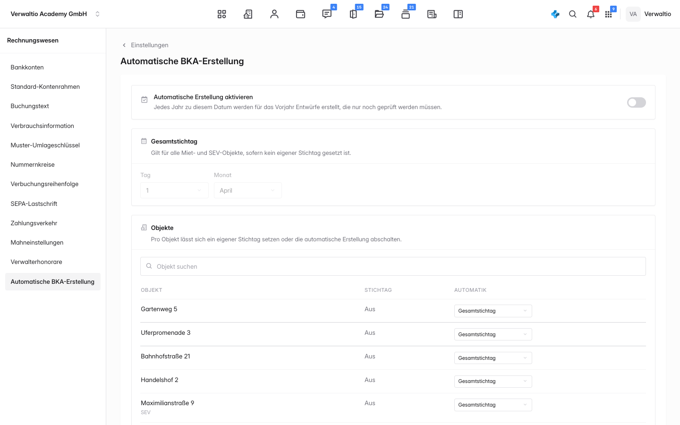Select Mahneinstellungen in the sidebar
Image resolution: width=680 pixels, height=425 pixels.
click(x=53, y=243)
